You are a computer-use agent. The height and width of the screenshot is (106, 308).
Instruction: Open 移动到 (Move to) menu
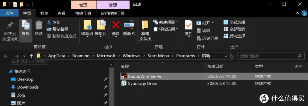(87, 28)
